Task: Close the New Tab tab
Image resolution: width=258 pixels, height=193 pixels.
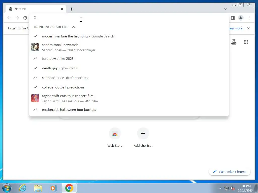Action: pyautogui.click(x=62, y=9)
